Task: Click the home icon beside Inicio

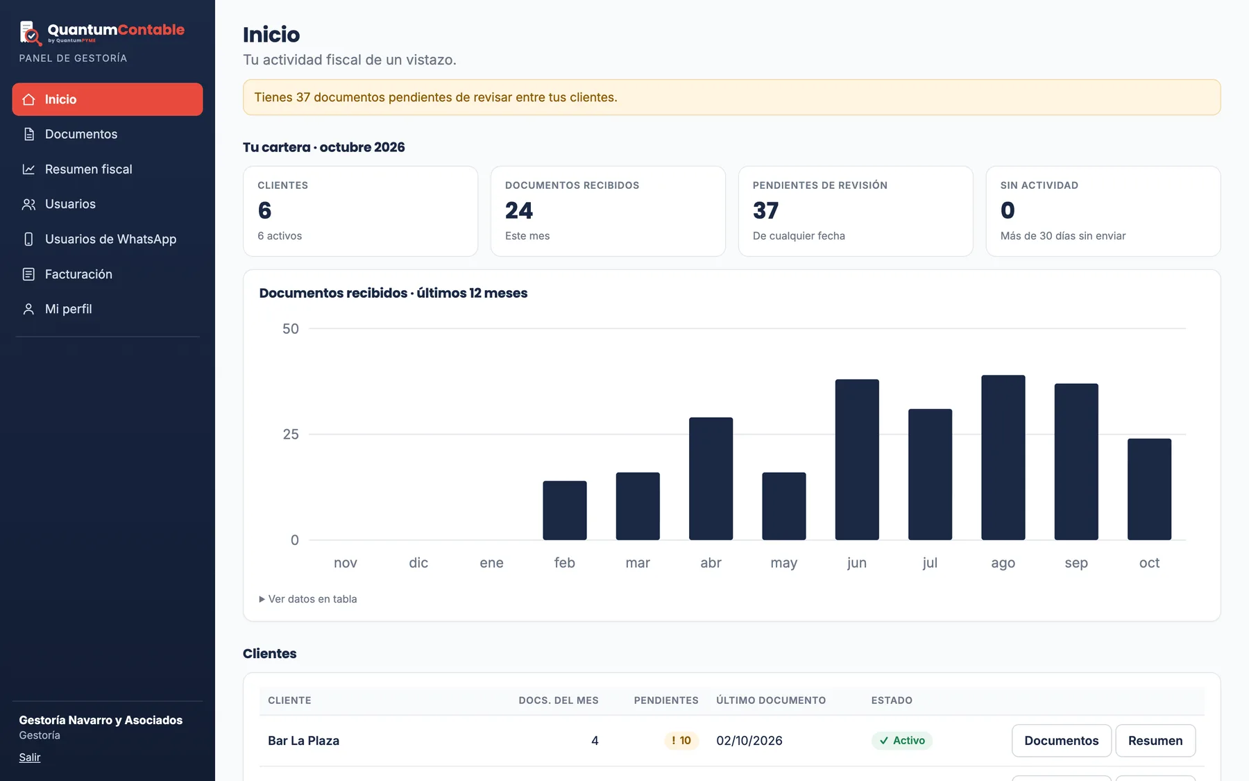Action: coord(28,99)
